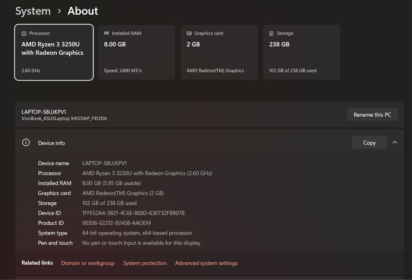412x280 pixels.
Task: Click Product ID row label
Action: (51, 223)
